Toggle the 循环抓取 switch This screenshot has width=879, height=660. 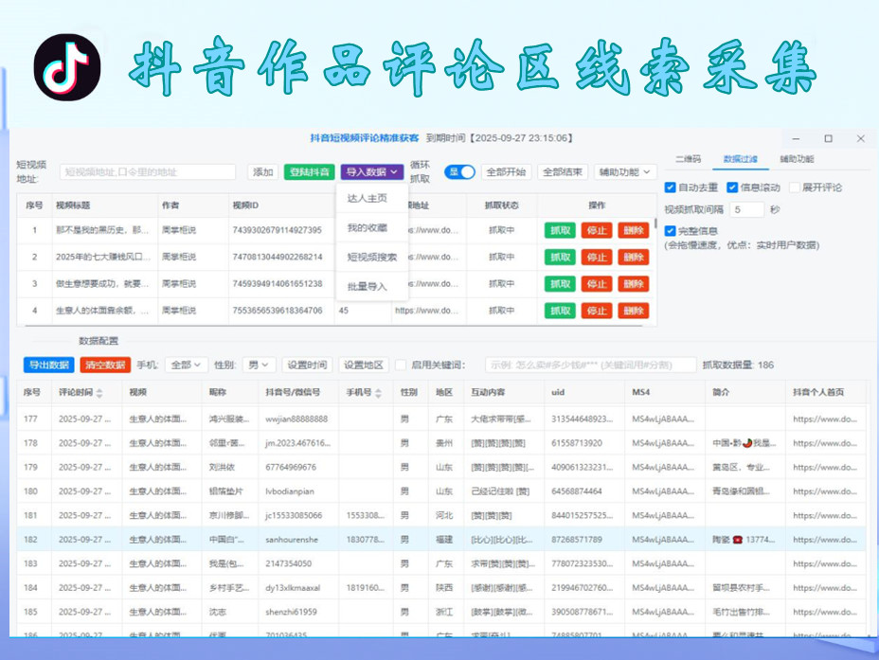tap(459, 172)
